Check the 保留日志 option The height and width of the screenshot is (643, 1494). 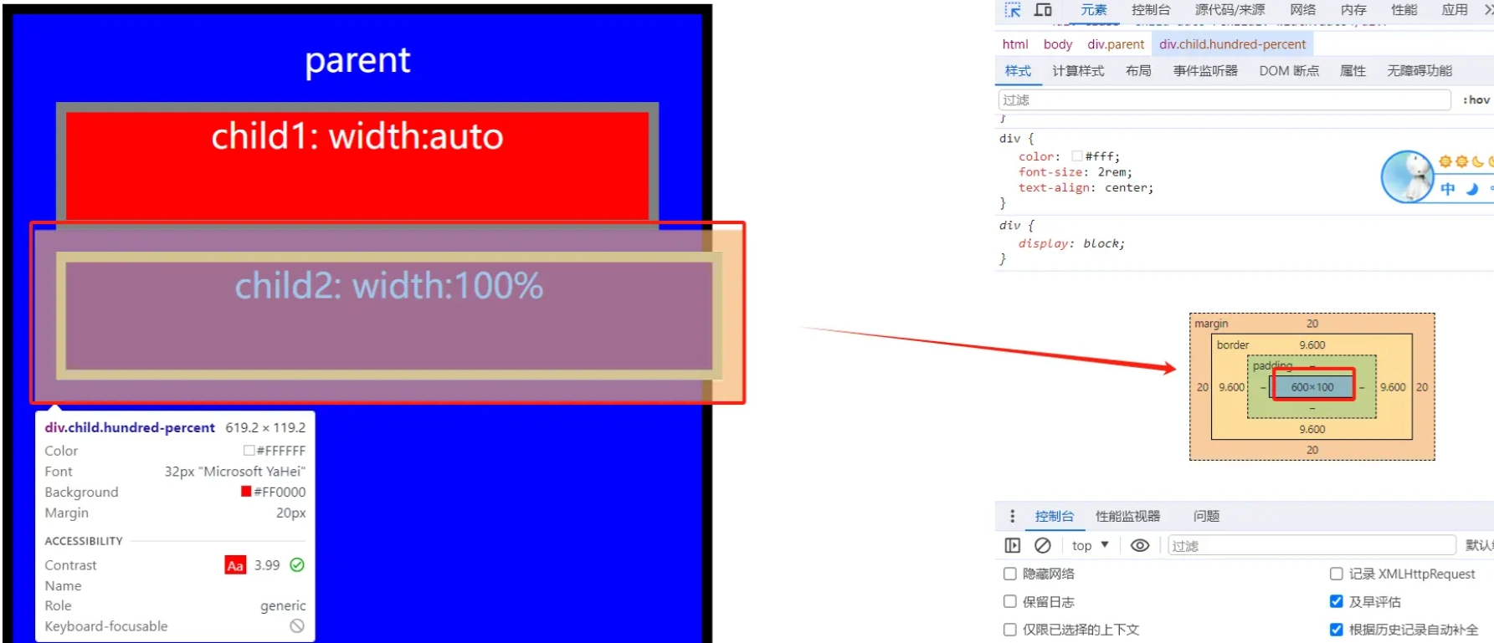(x=1010, y=601)
